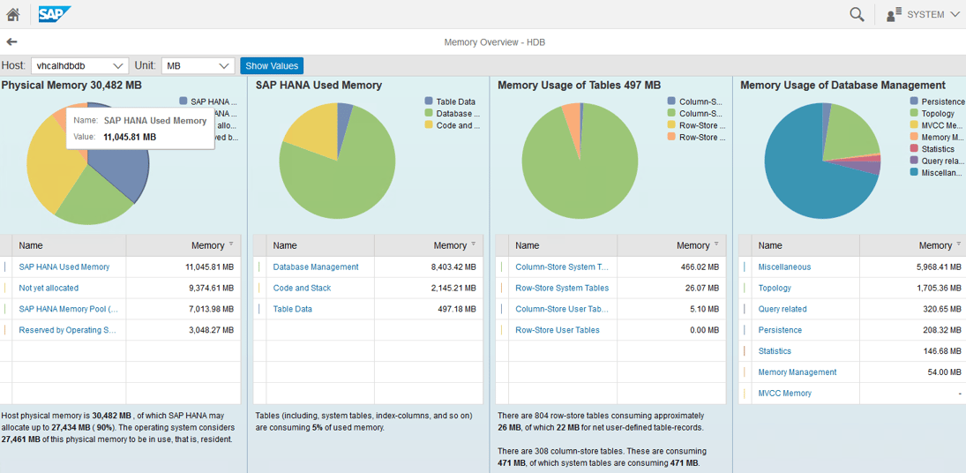
Task: Select the 11,045.81 MB table cell
Action: [183, 267]
